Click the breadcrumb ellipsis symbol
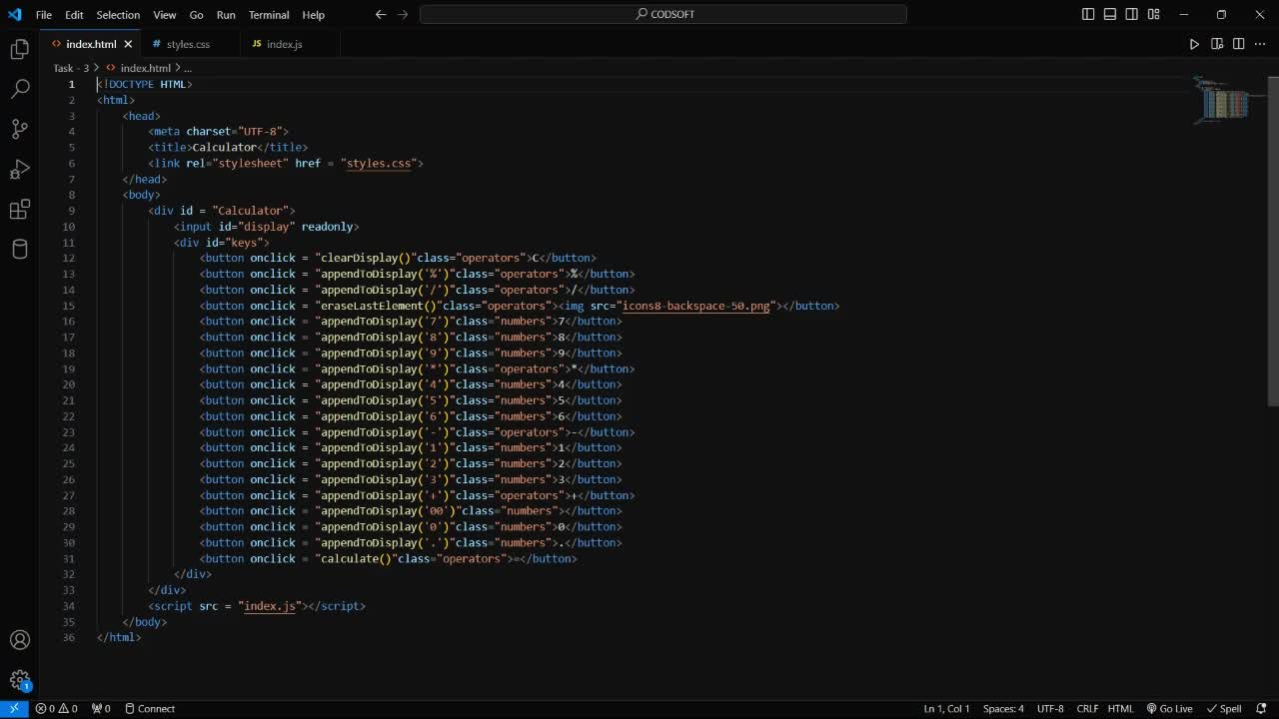 [188, 68]
